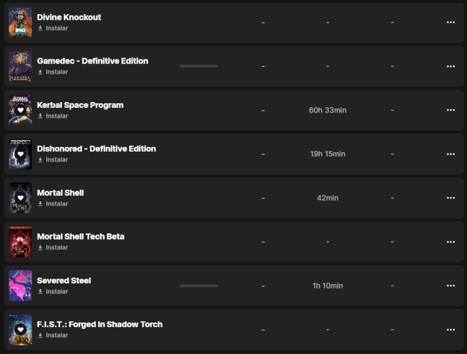Screen dimensions: 467x354
Task: Open three-dot options for F.I.S.T.
Action: pyautogui.click(x=450, y=330)
